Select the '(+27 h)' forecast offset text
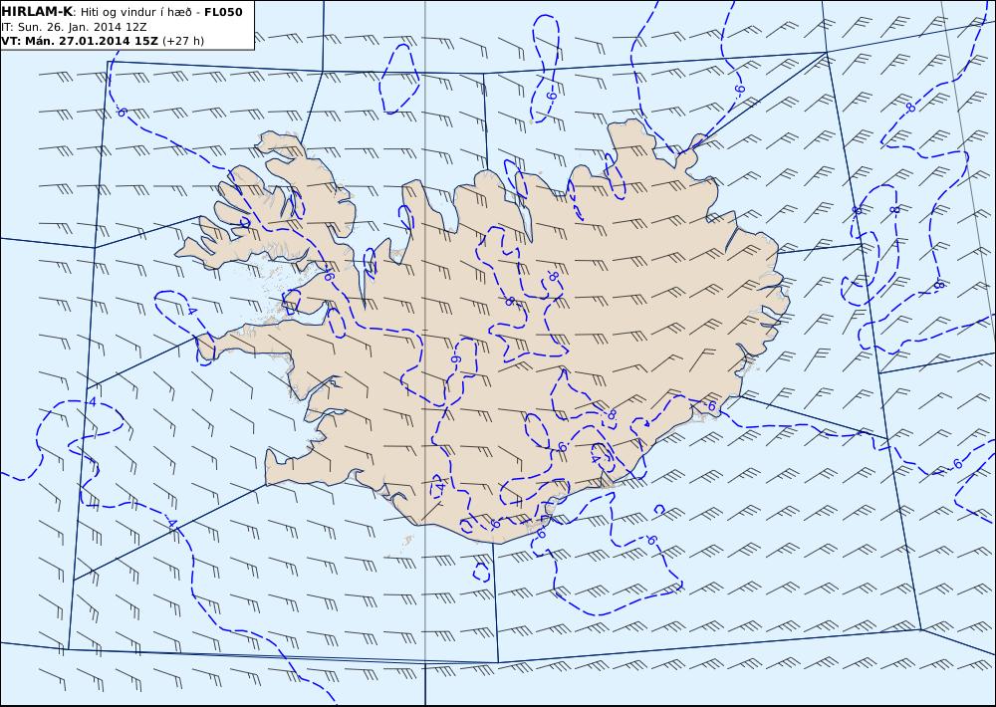 tap(183, 41)
